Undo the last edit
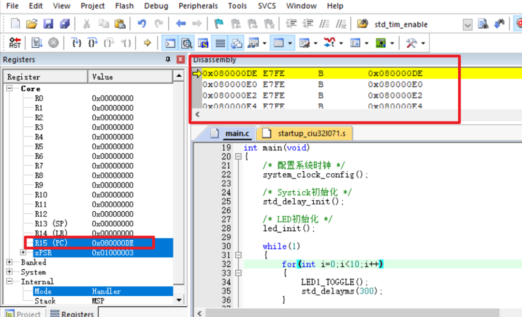Screen dimensions: 522x317 (142, 24)
